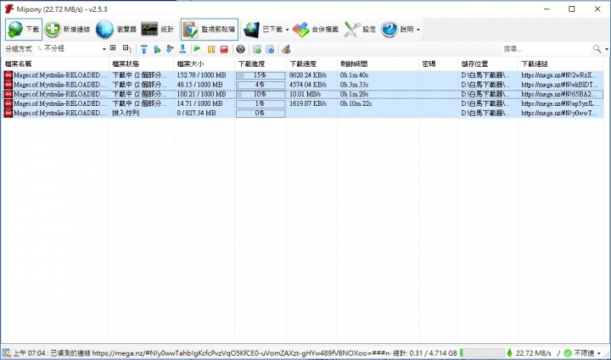
Task: Click the 15% download progress bar
Action: [x=261, y=75]
